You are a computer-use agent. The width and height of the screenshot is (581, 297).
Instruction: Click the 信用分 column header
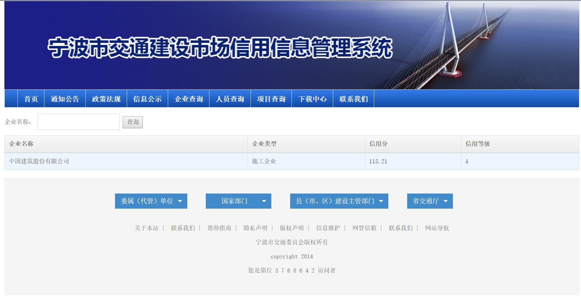pos(379,144)
